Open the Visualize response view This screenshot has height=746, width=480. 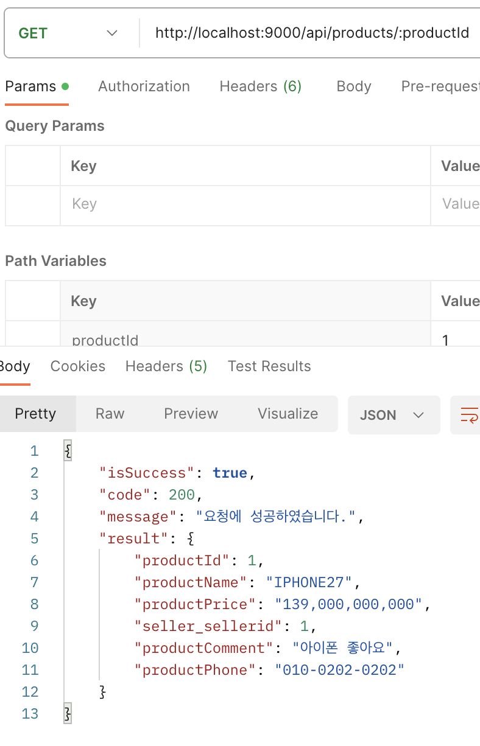click(288, 414)
